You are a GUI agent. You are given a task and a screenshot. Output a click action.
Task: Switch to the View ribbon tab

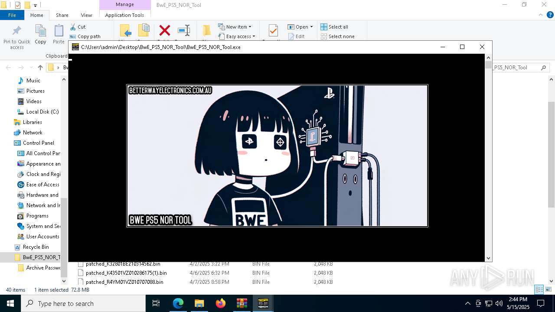(x=86, y=15)
